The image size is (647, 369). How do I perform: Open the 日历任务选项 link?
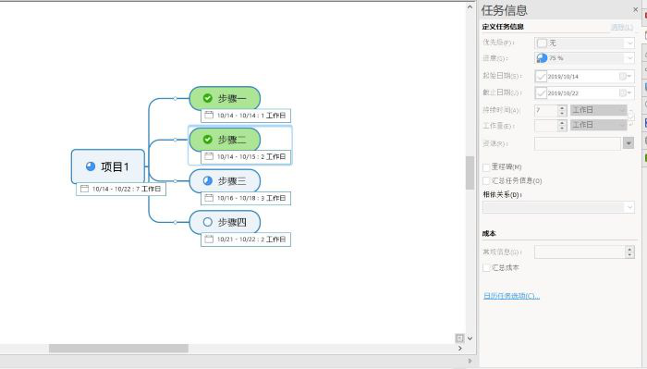511,296
